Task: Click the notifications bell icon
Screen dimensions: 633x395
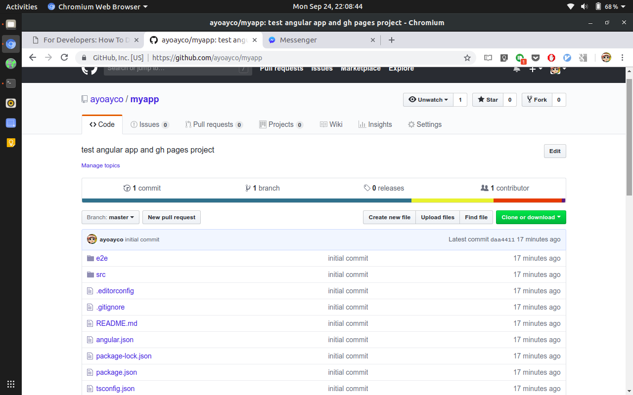Action: tap(517, 69)
